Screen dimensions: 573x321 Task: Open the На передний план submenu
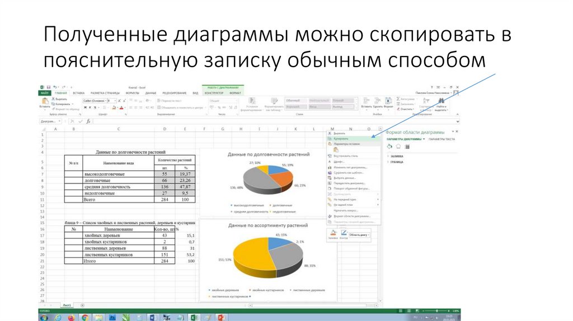pos(353,200)
